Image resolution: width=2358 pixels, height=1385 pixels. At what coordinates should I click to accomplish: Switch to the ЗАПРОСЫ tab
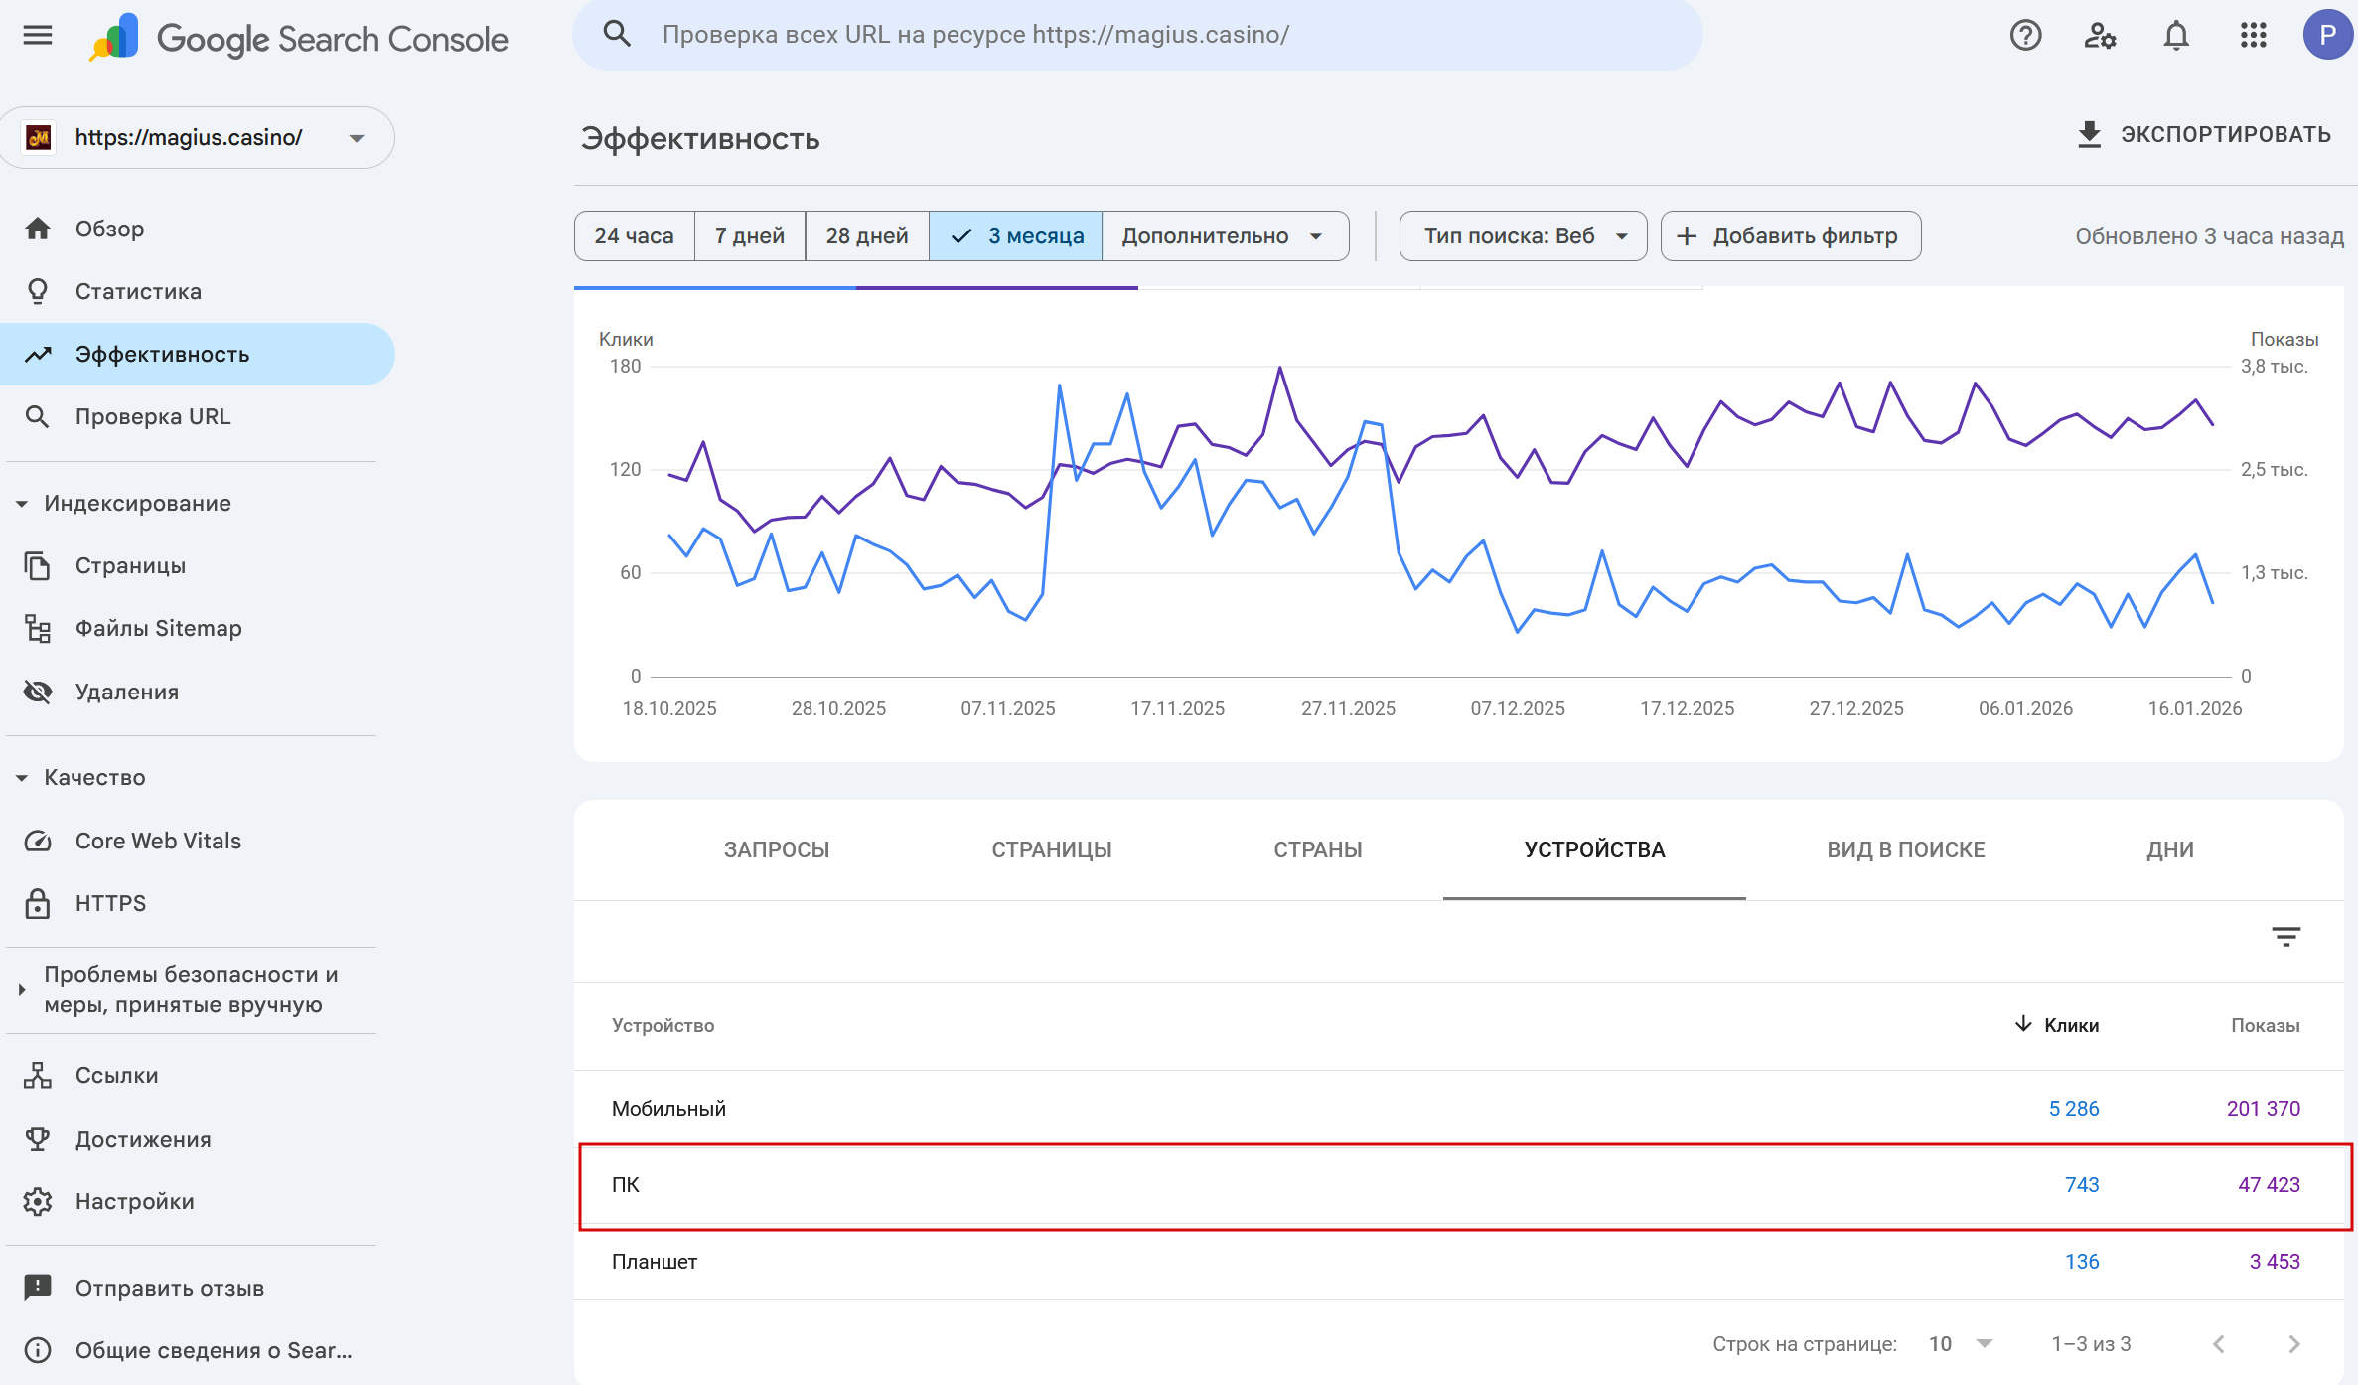pos(776,850)
